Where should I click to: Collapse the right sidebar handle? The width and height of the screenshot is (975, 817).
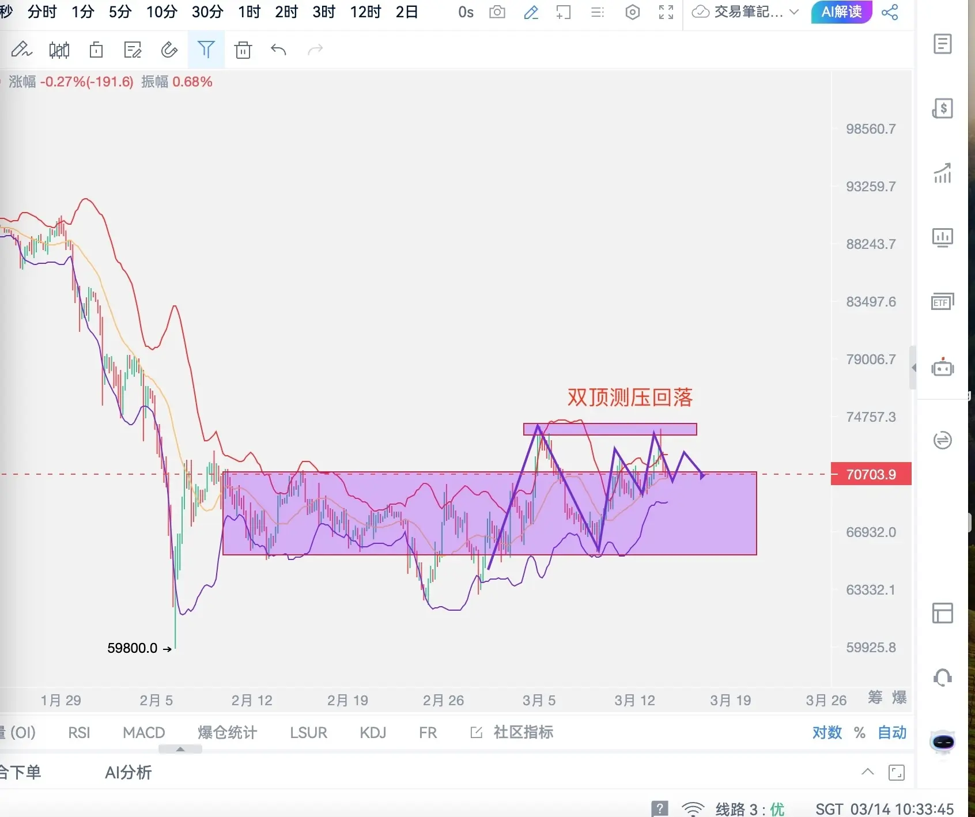click(x=913, y=368)
